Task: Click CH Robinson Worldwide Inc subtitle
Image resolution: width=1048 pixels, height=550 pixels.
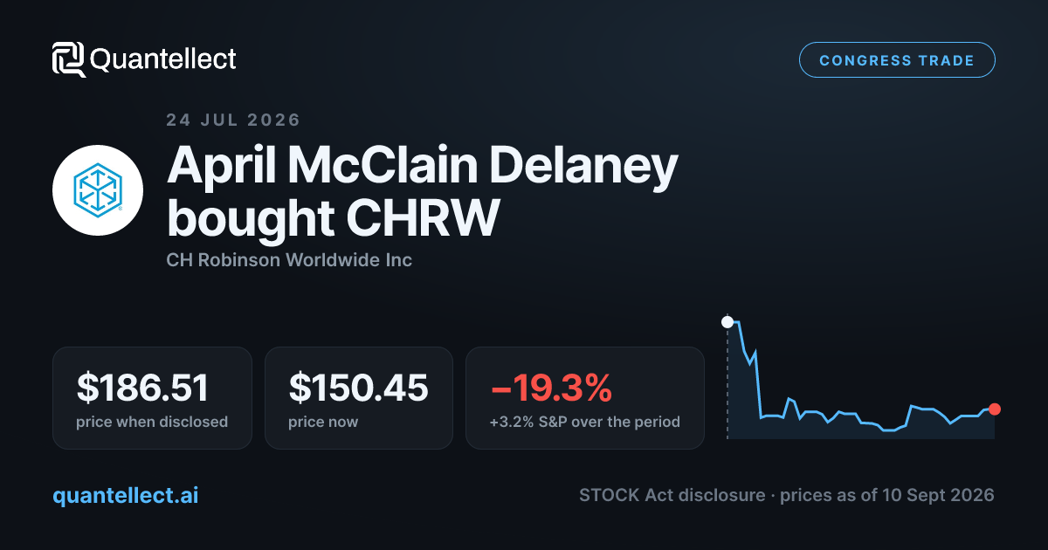Action: 289,260
